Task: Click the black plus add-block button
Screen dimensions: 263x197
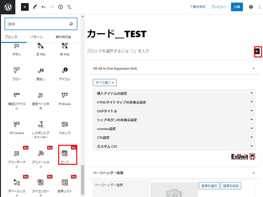Action: (x=257, y=51)
